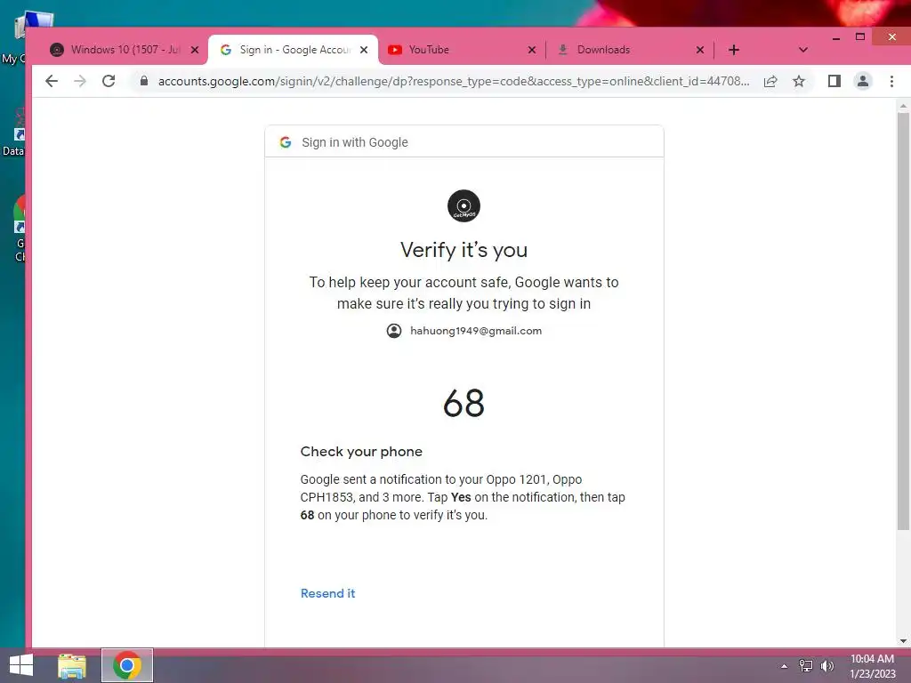Viewport: 911px width, 683px height.
Task: Share this page using share icon
Action: click(770, 81)
